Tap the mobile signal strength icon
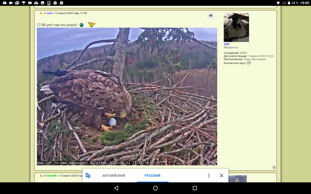Viewport: 311px width, 194px height. [284, 3]
